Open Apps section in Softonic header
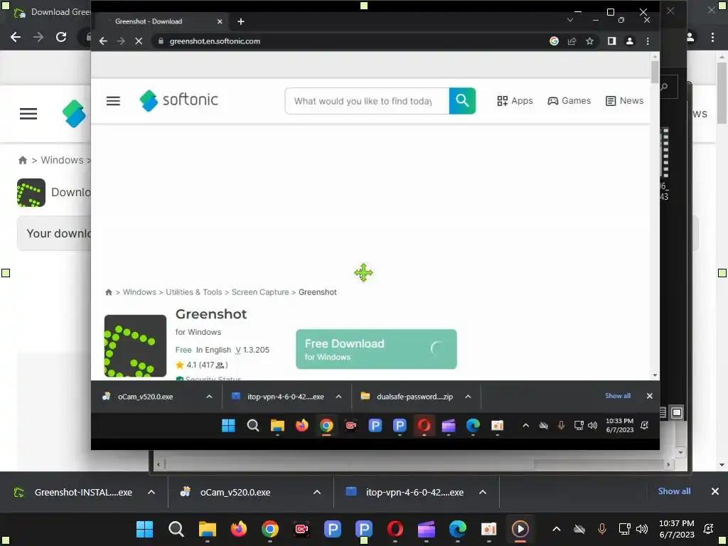 (x=515, y=101)
